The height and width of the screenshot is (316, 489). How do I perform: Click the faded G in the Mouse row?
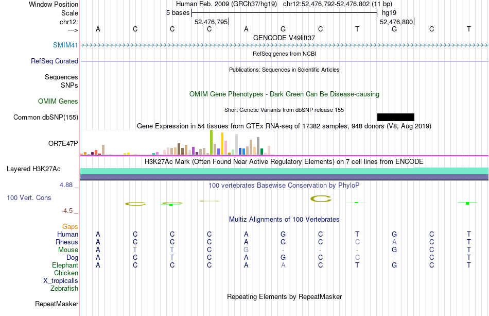coord(246,250)
